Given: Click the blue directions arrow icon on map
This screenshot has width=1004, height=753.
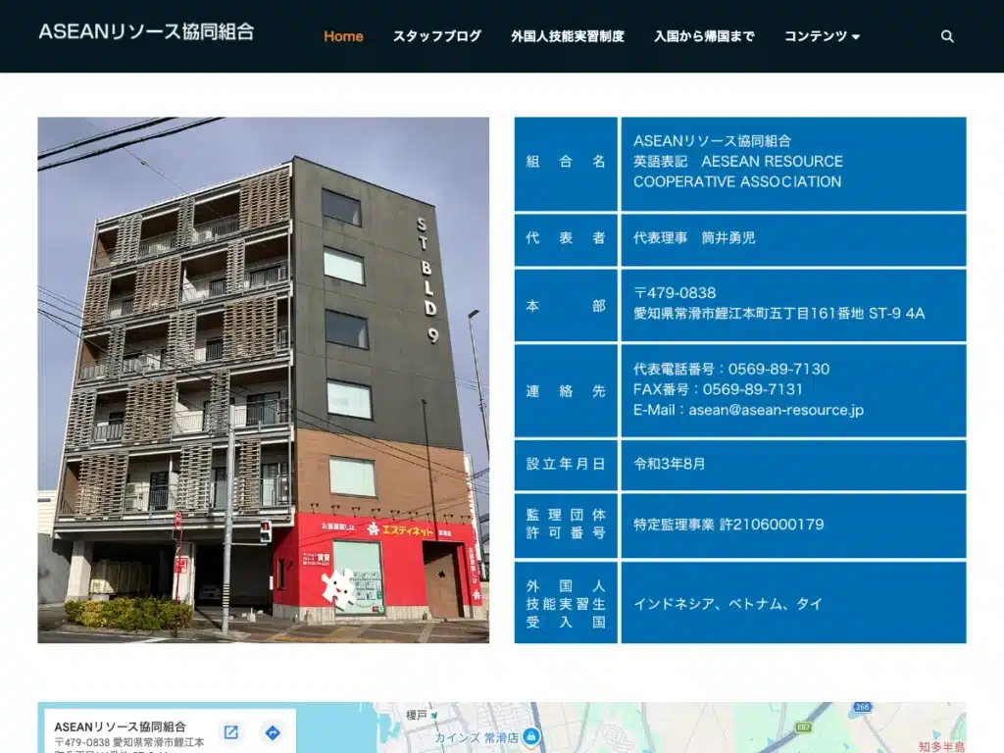Looking at the screenshot, I should pos(273,732).
